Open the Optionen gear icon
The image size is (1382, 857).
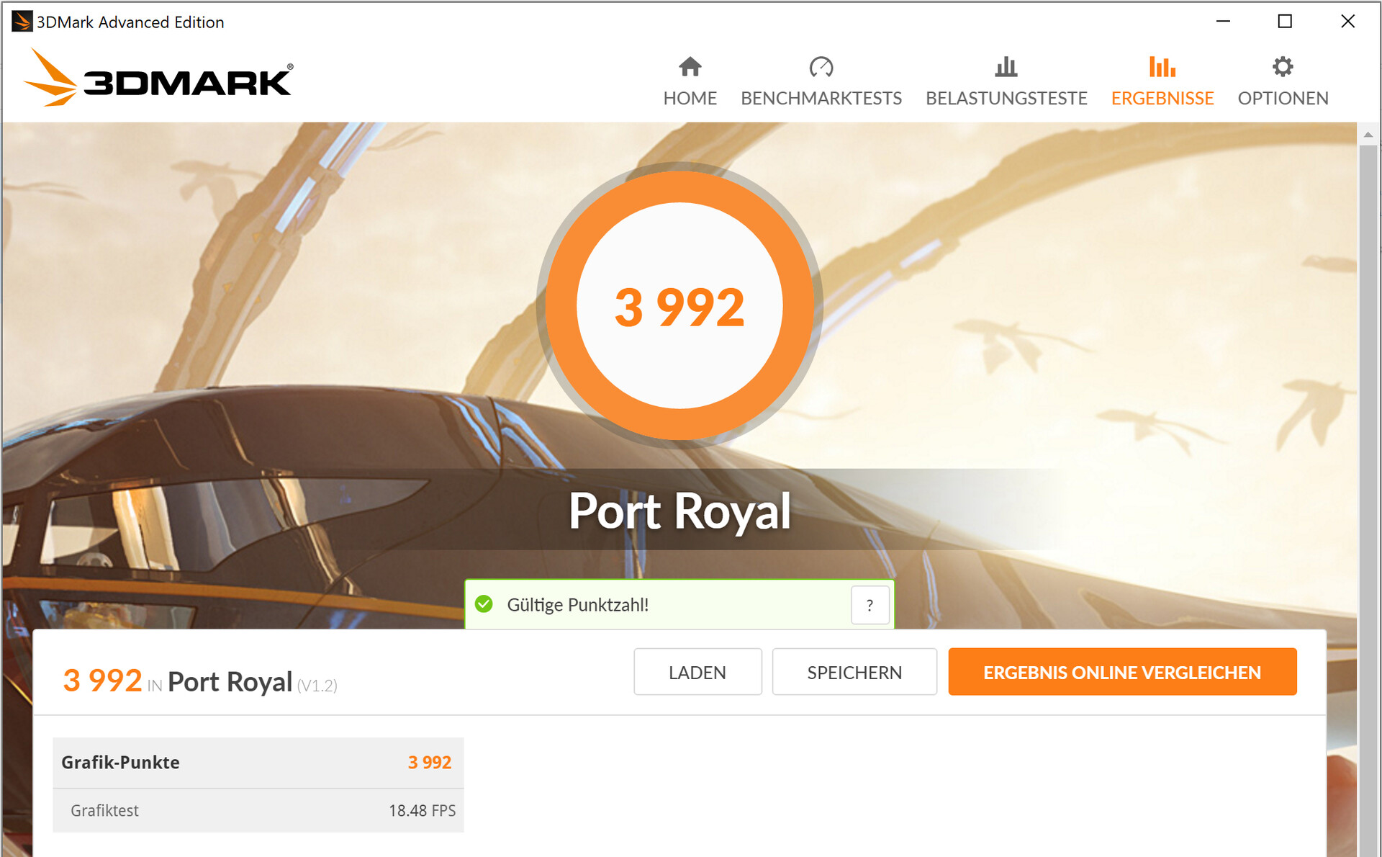coord(1282,67)
